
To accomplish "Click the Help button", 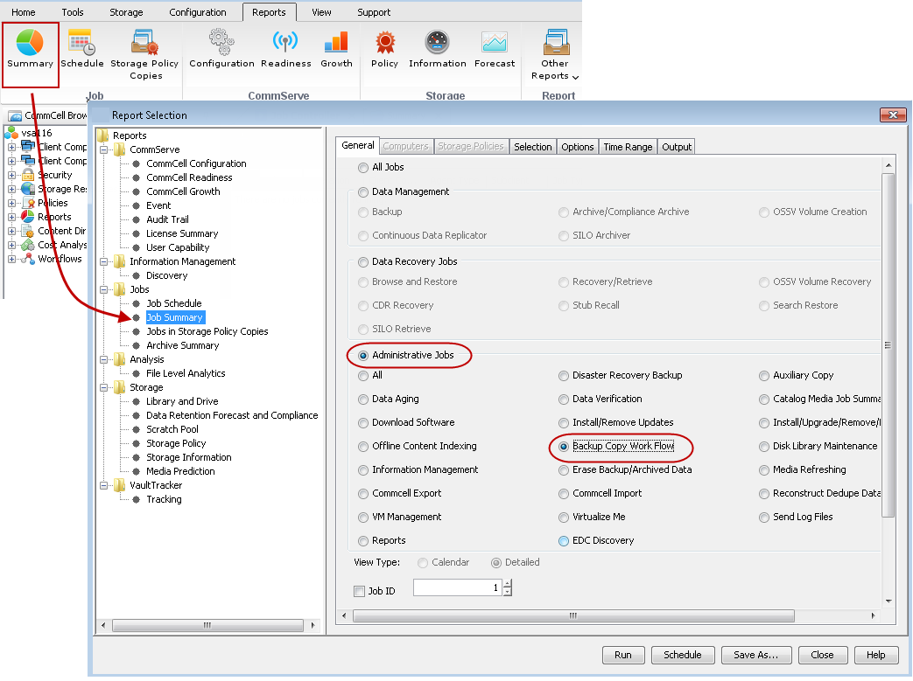I will [875, 655].
